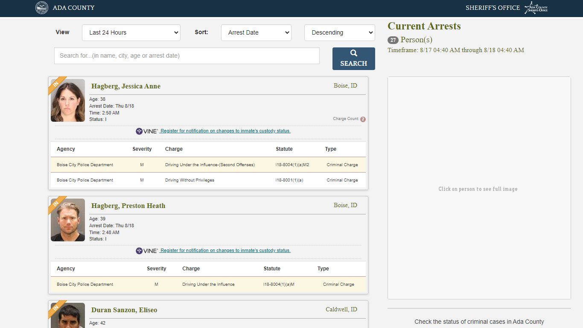The height and width of the screenshot is (328, 583).
Task: Click statute I18-8001(1)(a)
Action: (289, 180)
